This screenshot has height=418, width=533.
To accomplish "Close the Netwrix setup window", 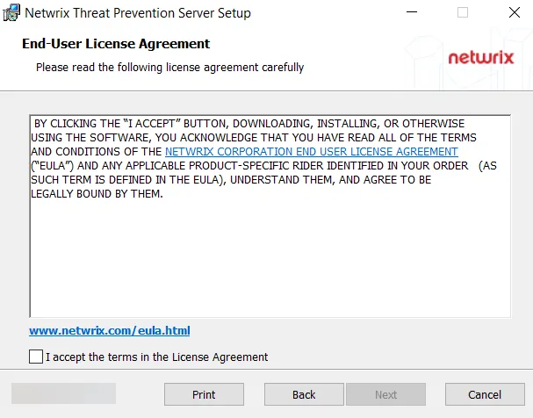I will (515, 12).
